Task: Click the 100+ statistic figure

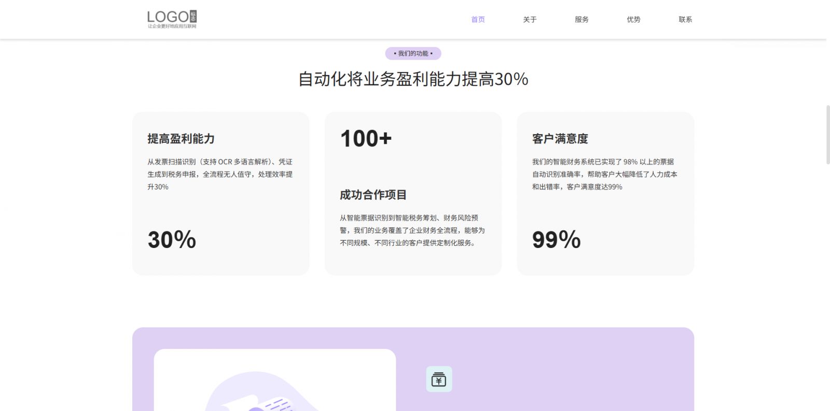Action: 366,139
